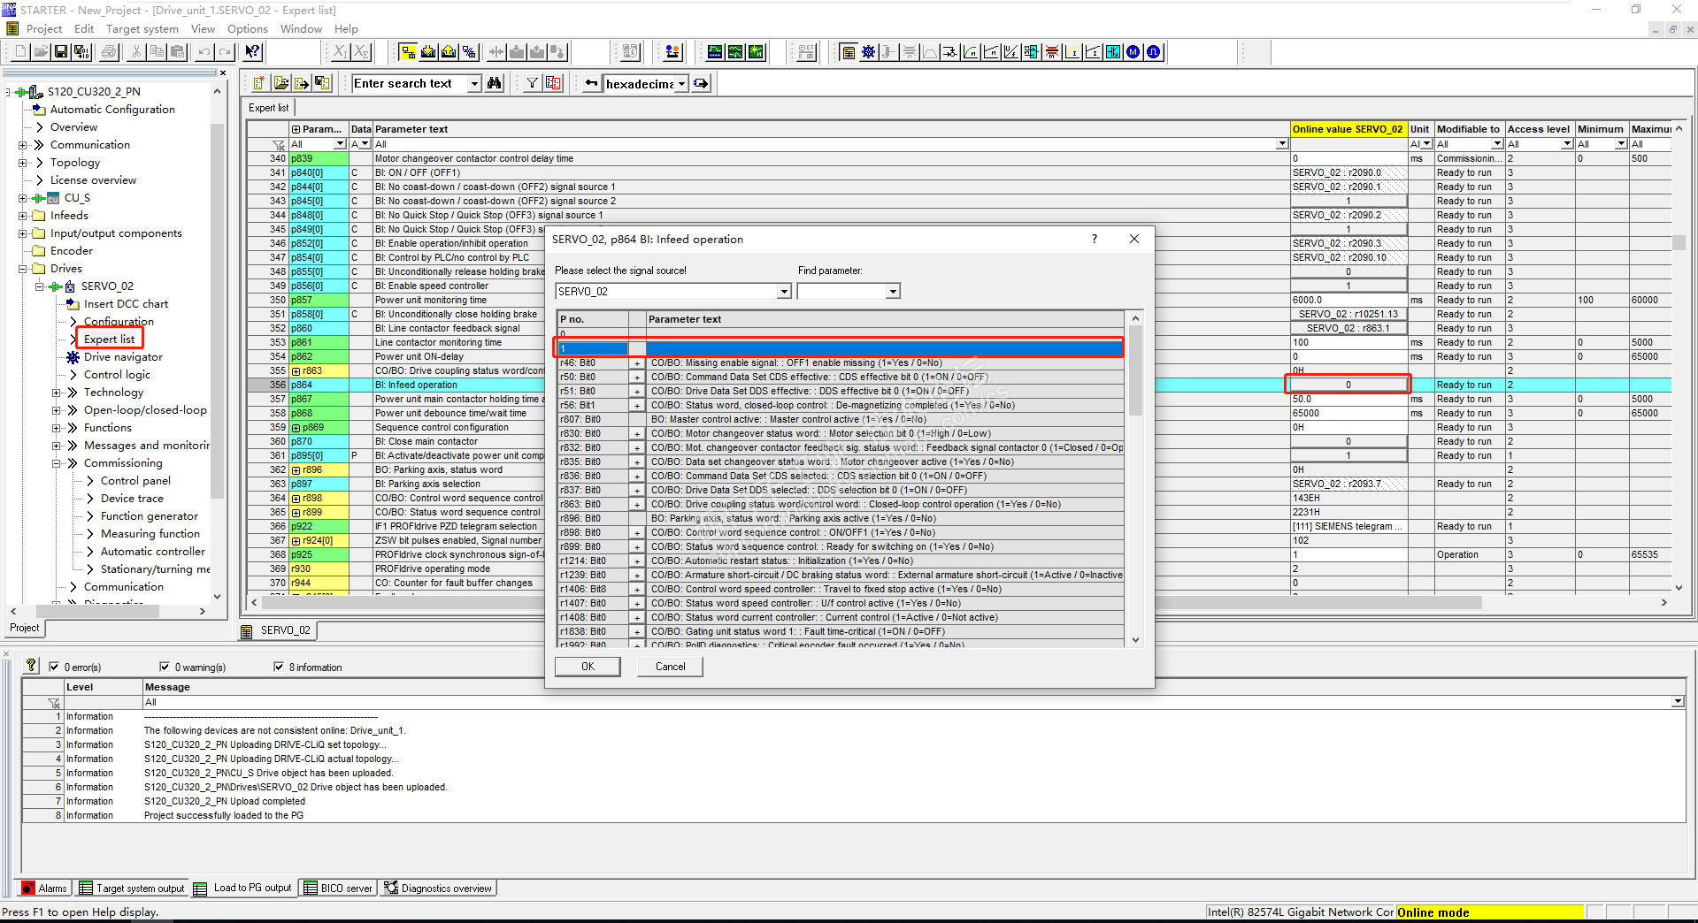Image resolution: width=1698 pixels, height=923 pixels.
Task: Click the Control panel icon with orange dots
Action: point(673,52)
